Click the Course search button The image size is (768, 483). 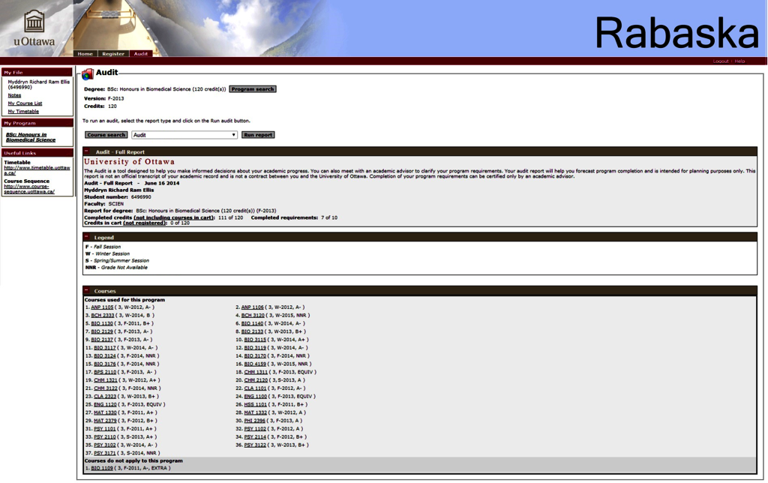click(106, 135)
